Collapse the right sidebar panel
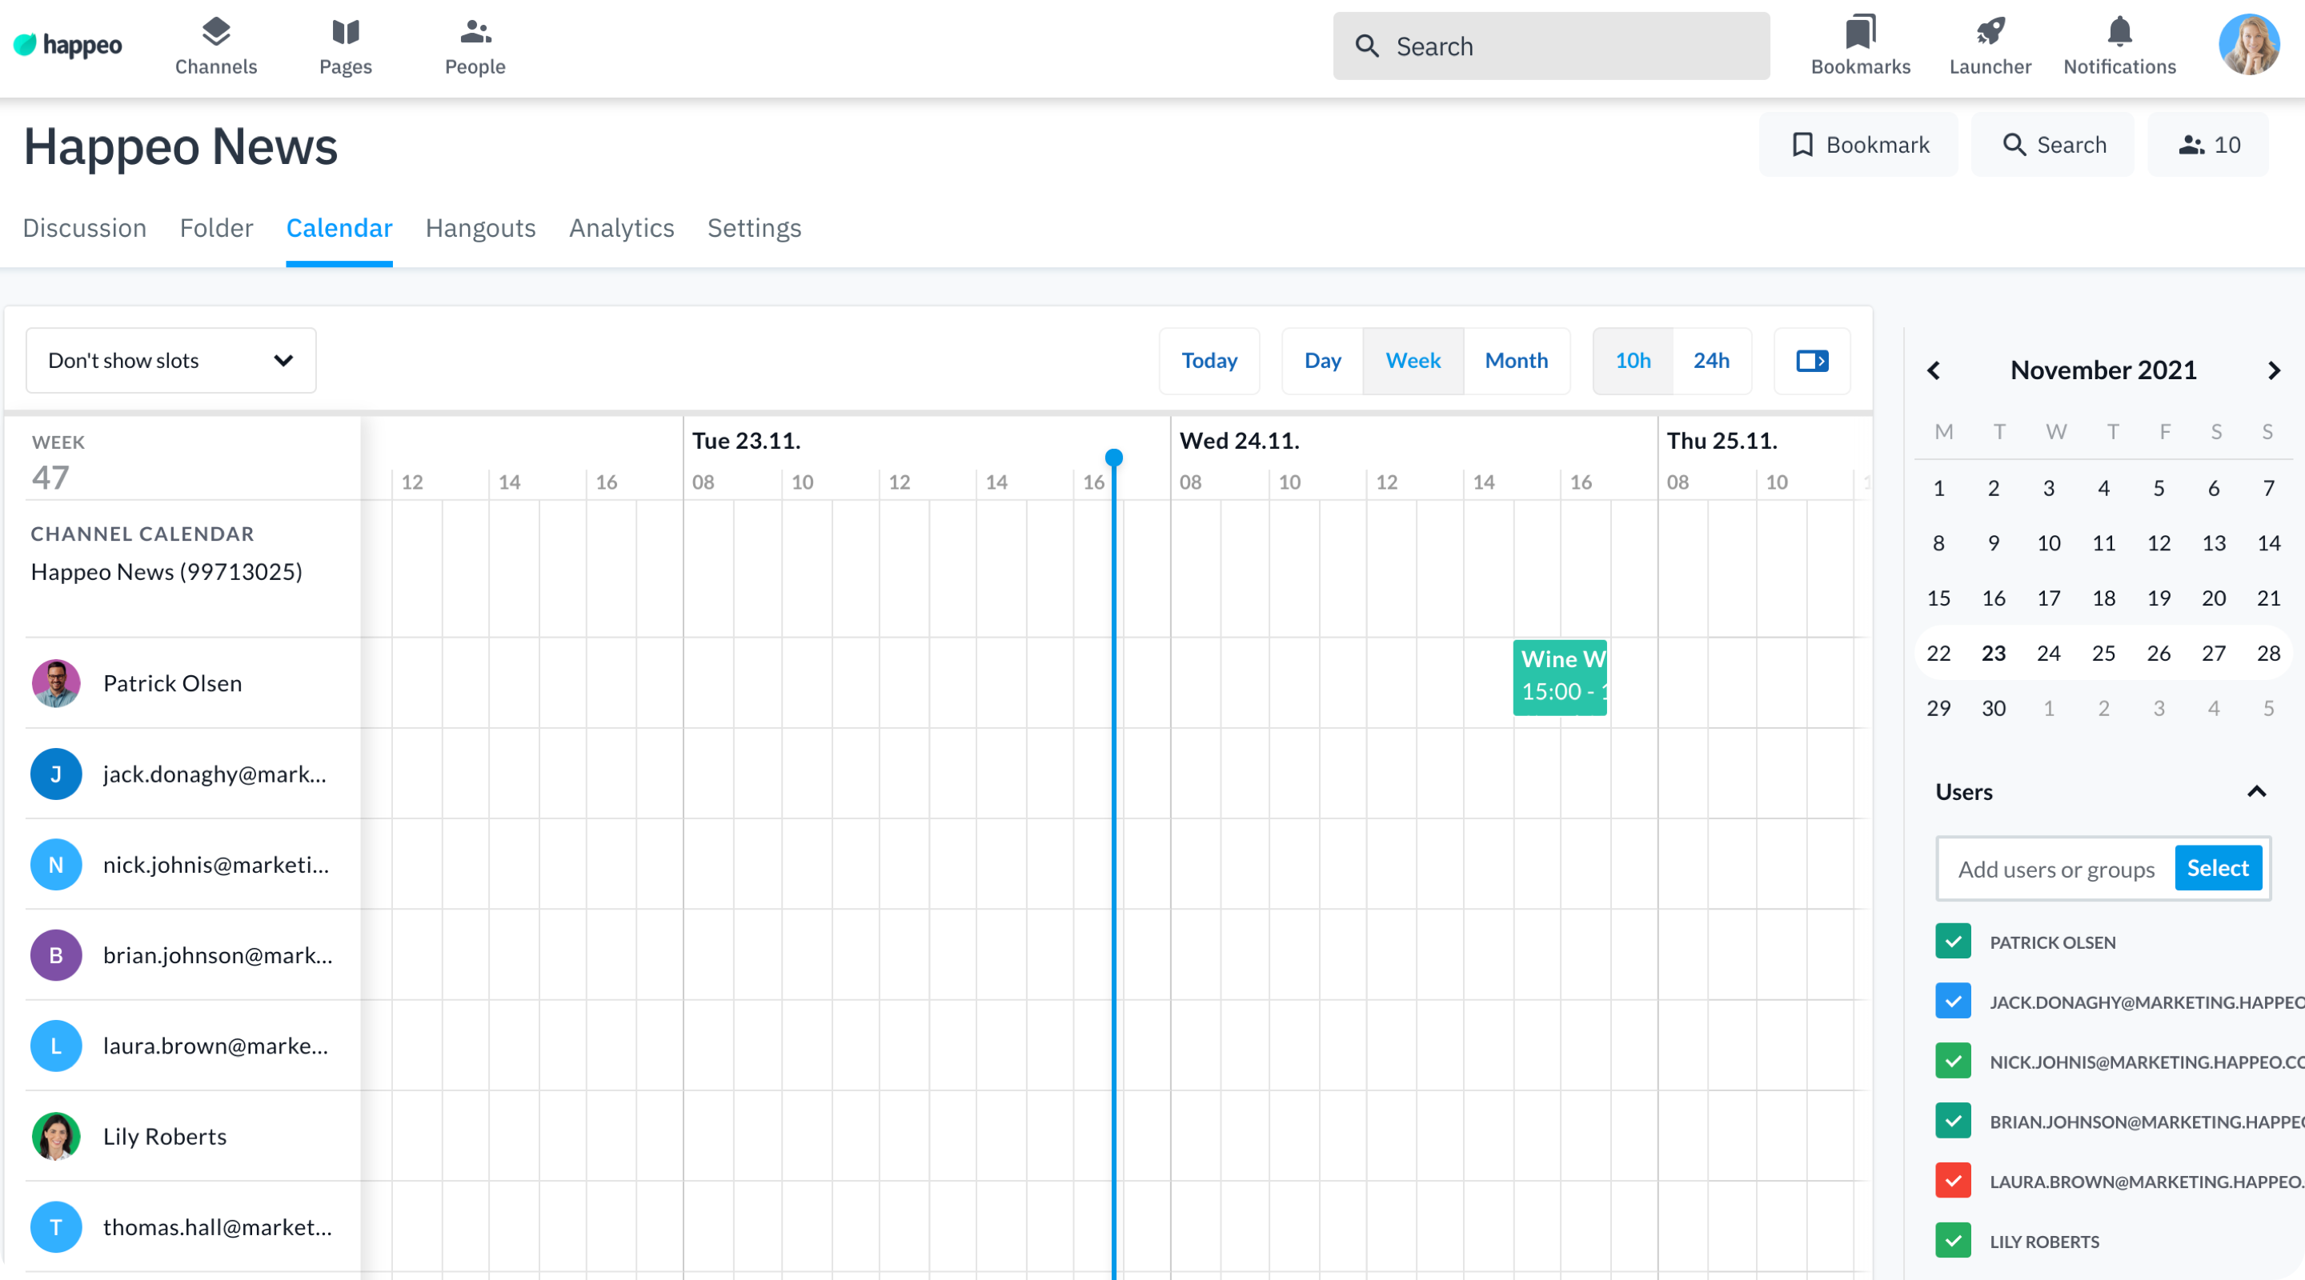 [1812, 361]
